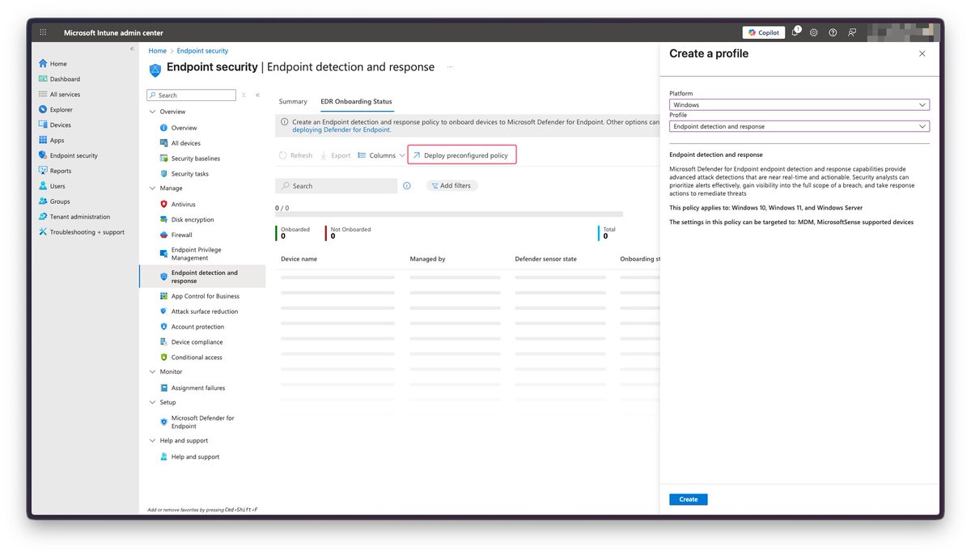Open the help question mark icon
Screen dimensions: 971x555
click(x=833, y=32)
